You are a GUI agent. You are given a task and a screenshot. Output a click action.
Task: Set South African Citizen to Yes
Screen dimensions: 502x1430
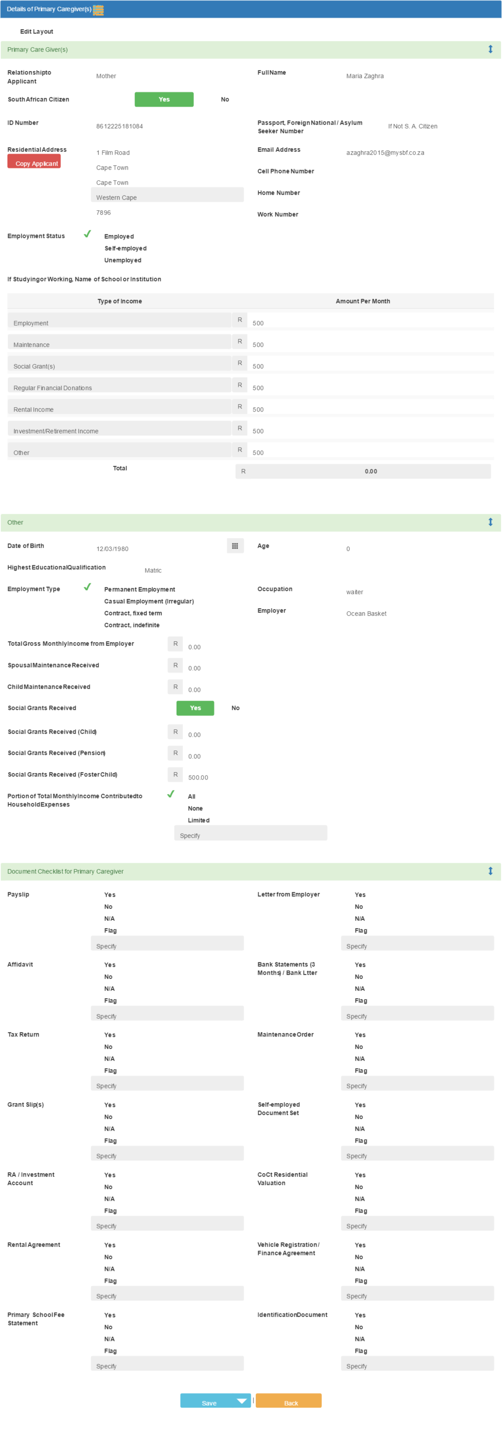tap(164, 99)
